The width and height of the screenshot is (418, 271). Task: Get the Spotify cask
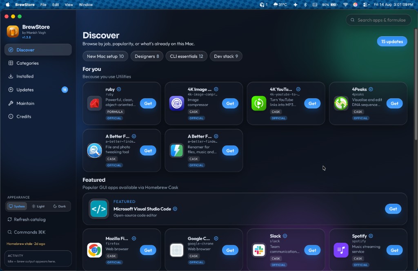395,250
